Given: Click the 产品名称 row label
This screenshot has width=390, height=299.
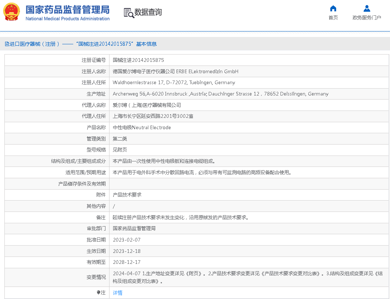Looking at the screenshot, I should (96, 127).
